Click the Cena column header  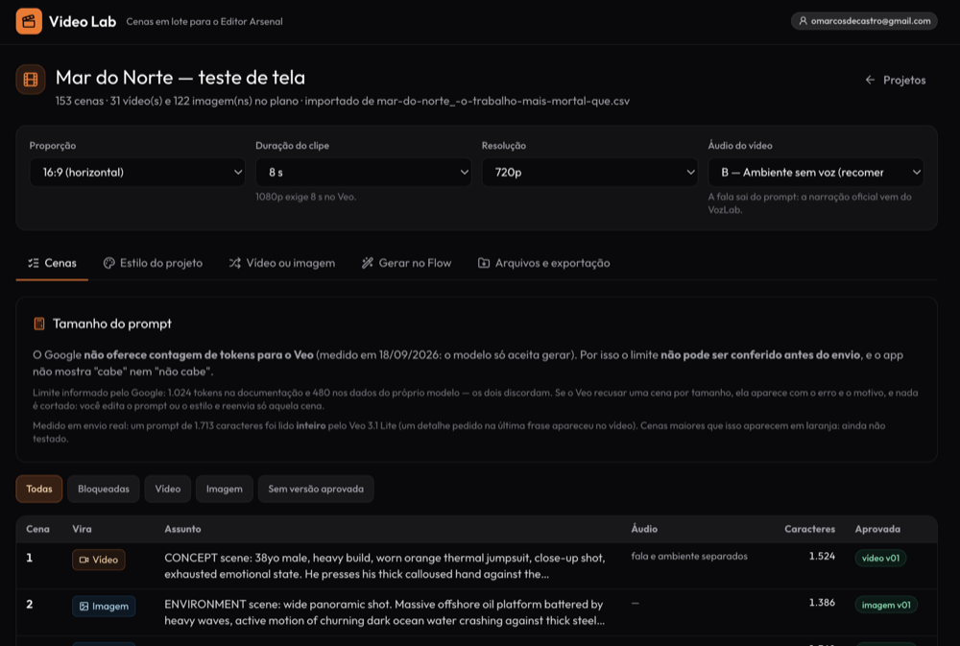coord(38,529)
